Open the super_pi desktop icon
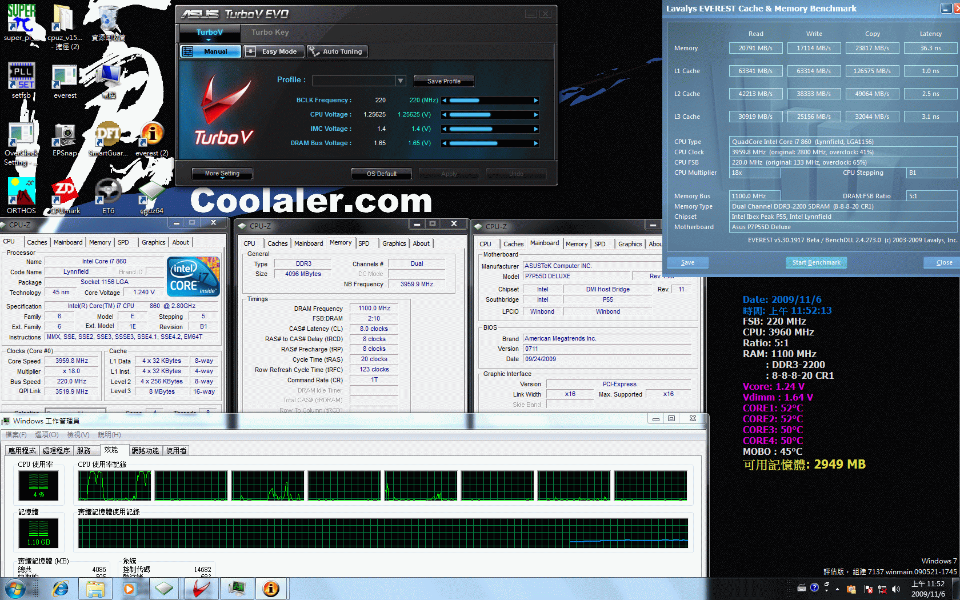 21,23
